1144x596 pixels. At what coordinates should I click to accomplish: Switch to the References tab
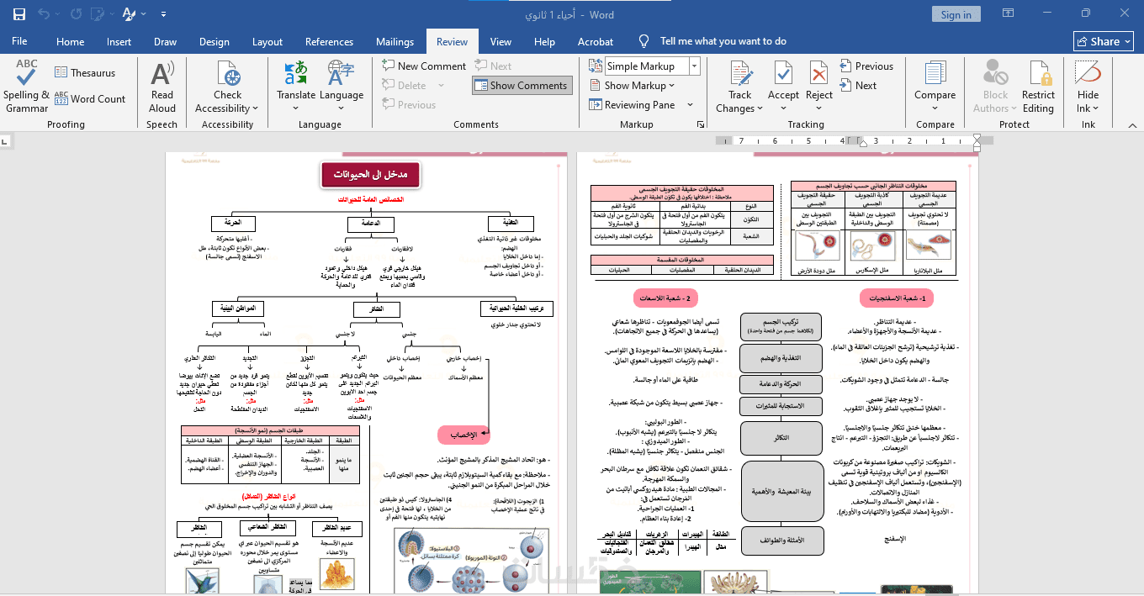329,41
